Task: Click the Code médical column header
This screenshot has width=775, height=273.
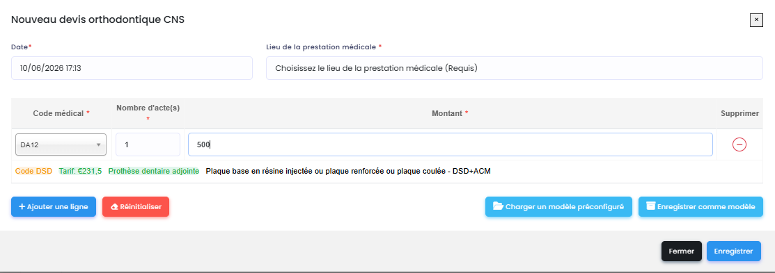Action: pyautogui.click(x=61, y=113)
